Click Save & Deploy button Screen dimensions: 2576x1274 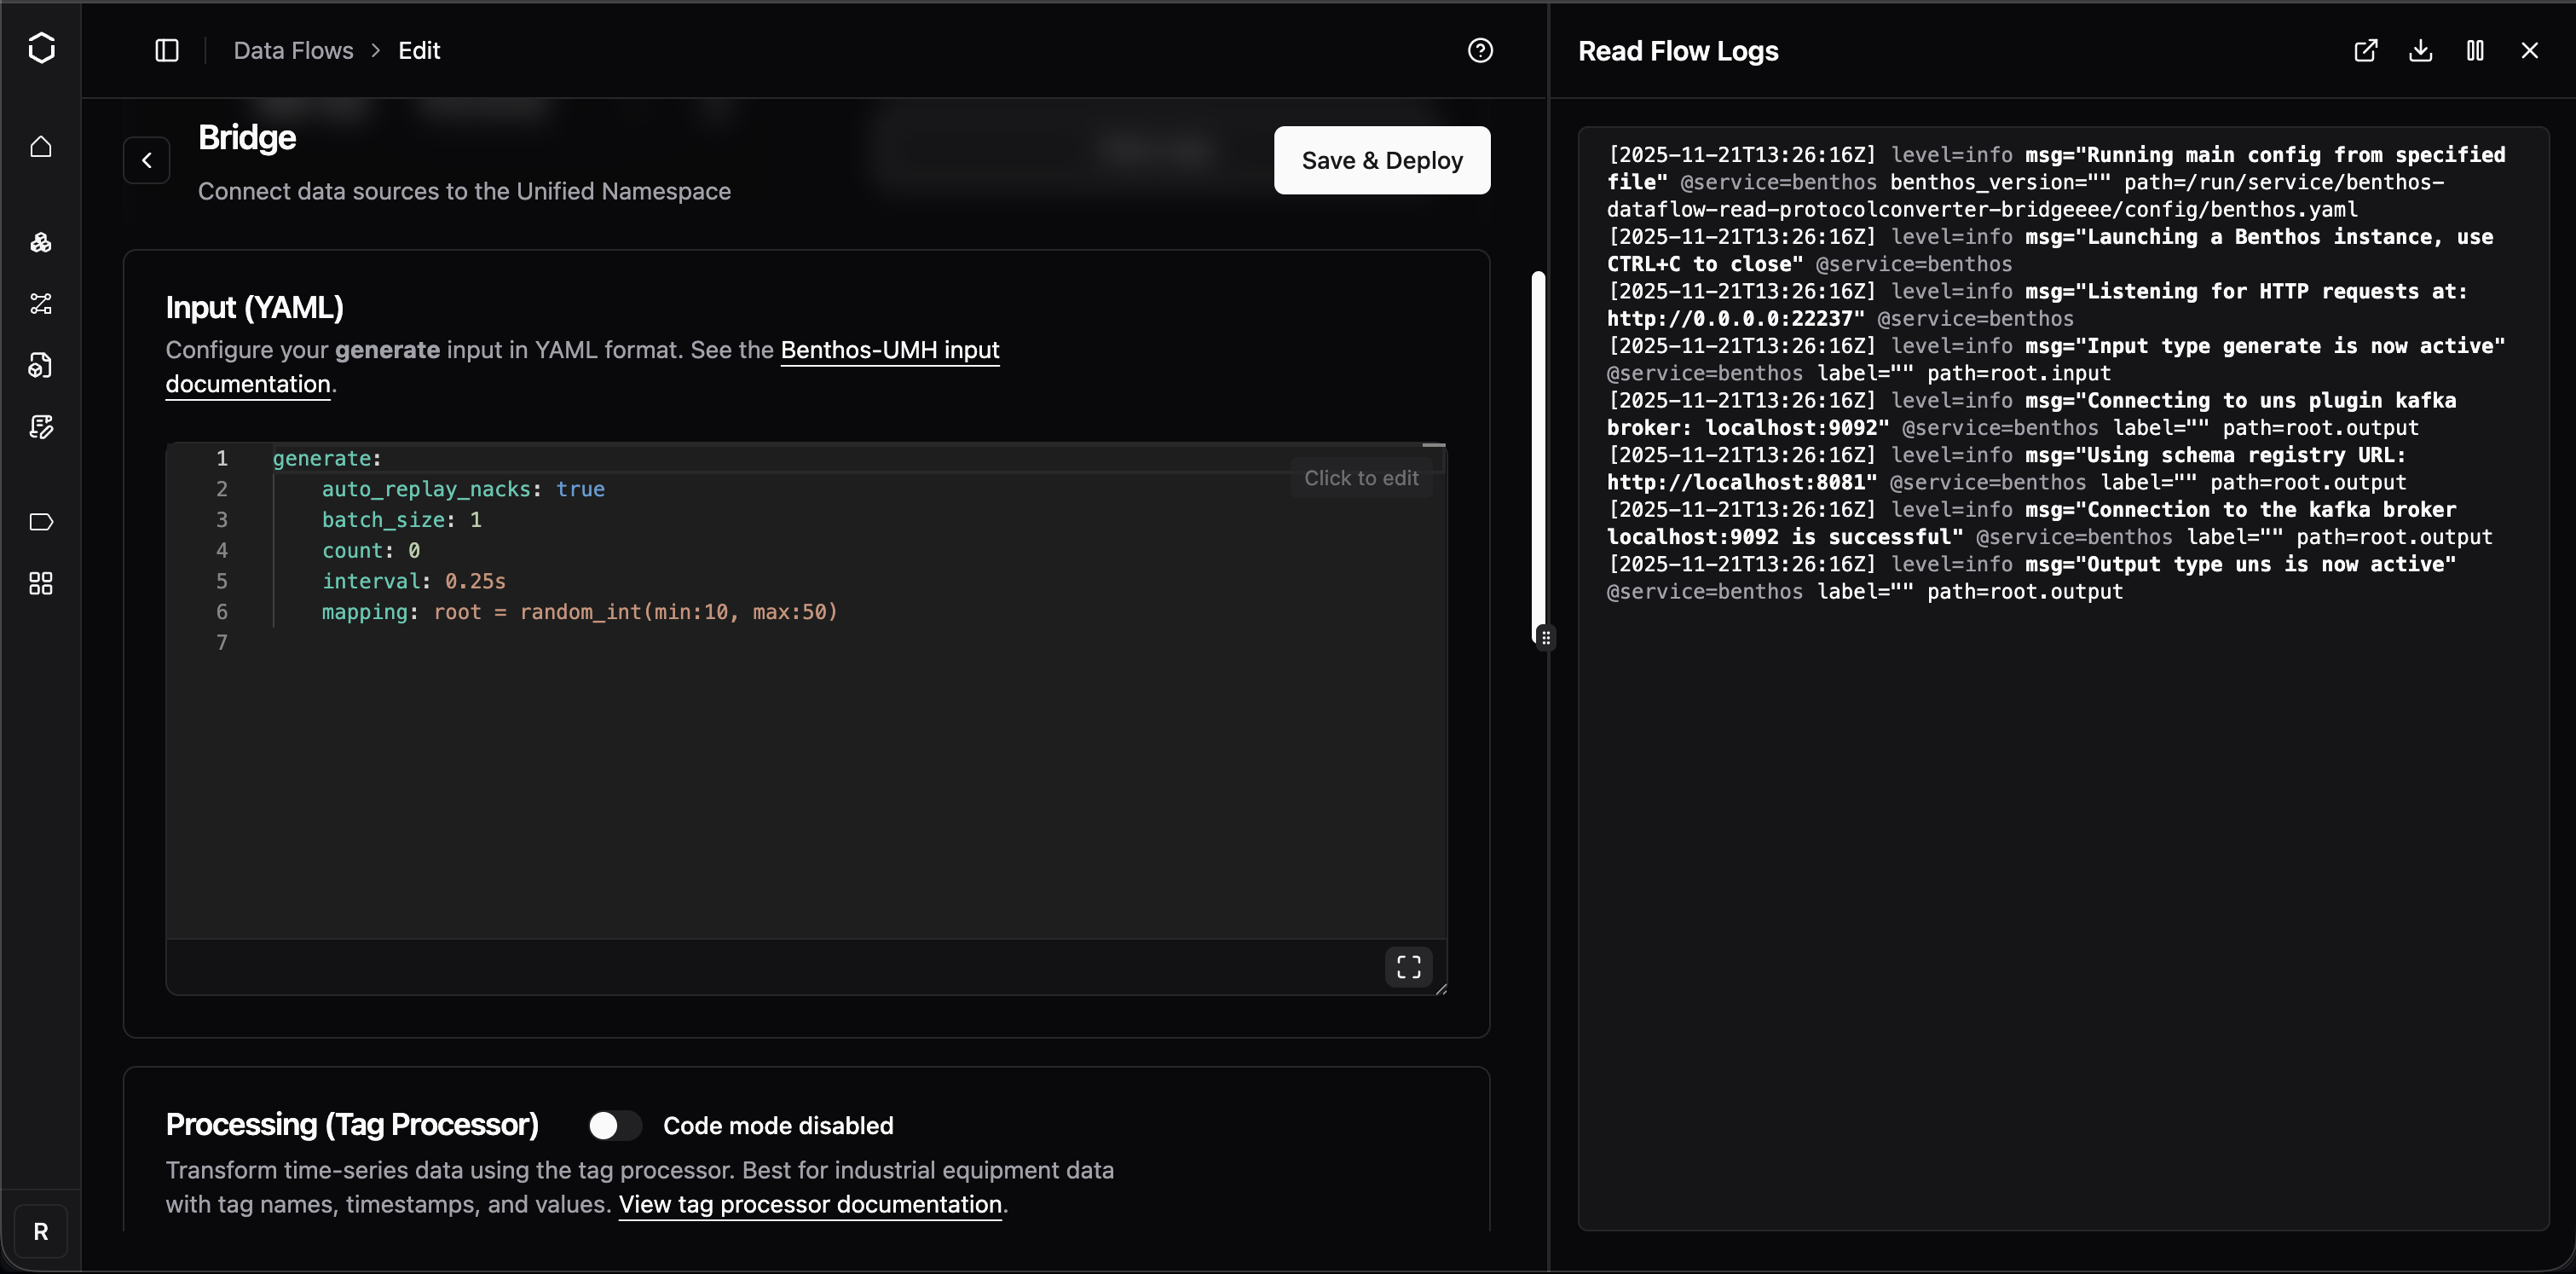1381,160
